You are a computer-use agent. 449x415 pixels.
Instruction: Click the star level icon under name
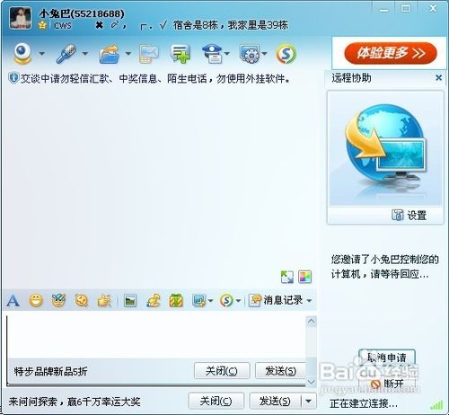42,25
